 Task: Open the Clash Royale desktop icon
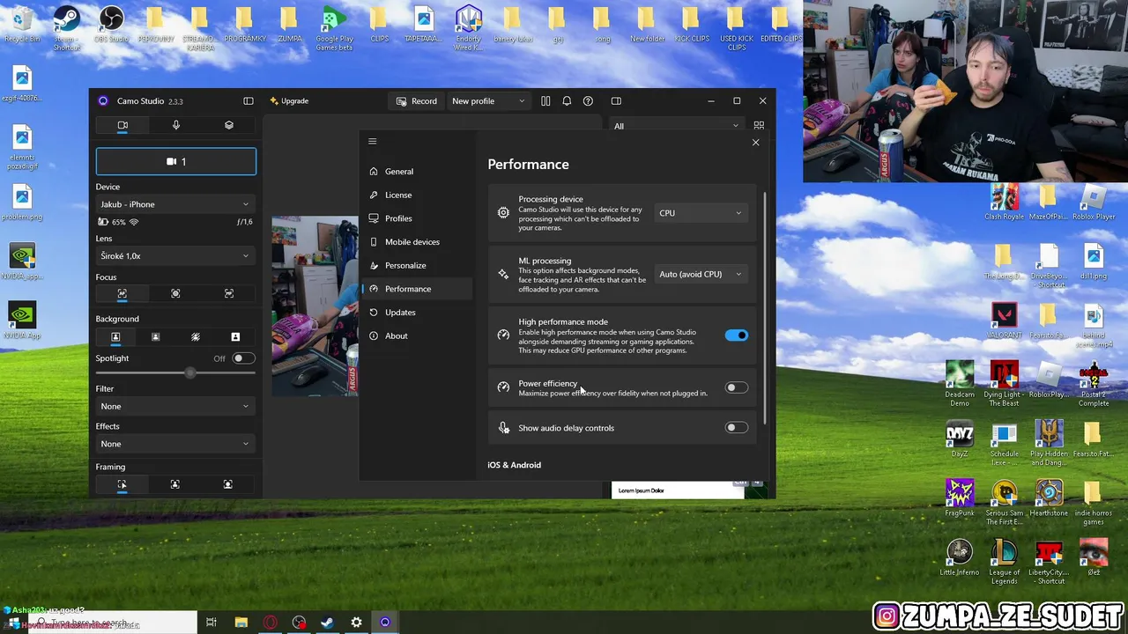(1004, 203)
